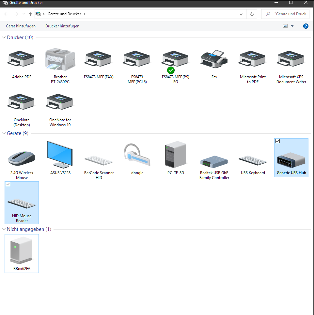
Task: Click the PC-TE-SD computer icon
Action: 175,155
